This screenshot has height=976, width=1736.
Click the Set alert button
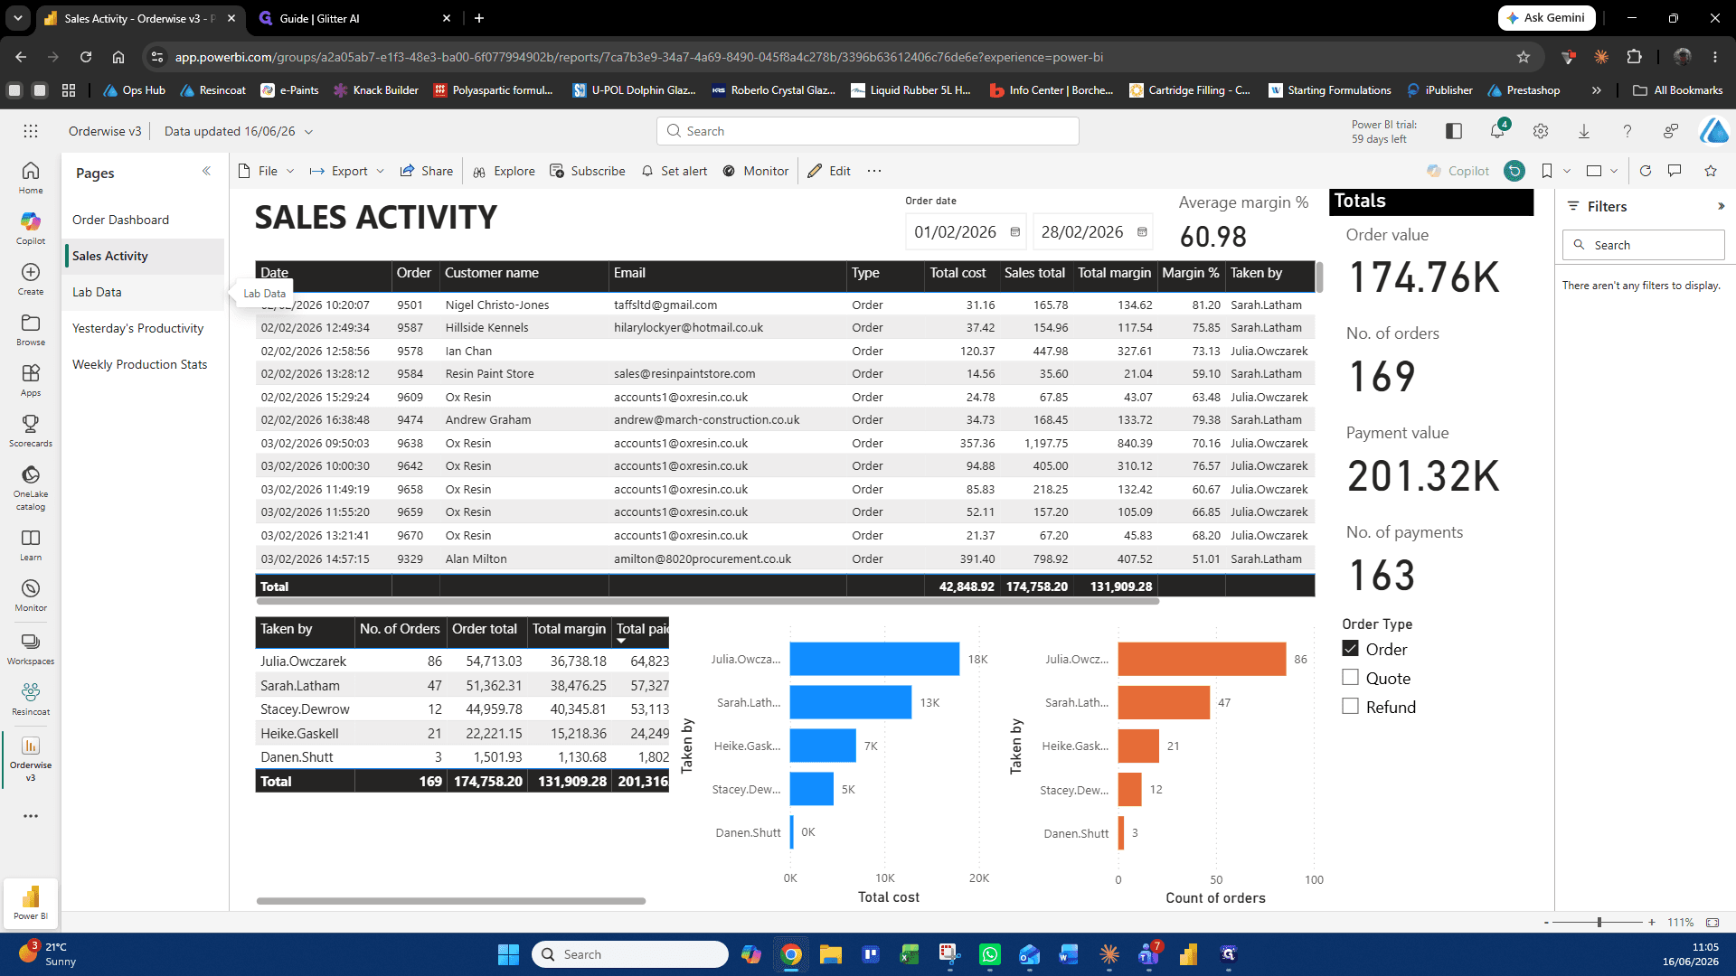(x=675, y=171)
